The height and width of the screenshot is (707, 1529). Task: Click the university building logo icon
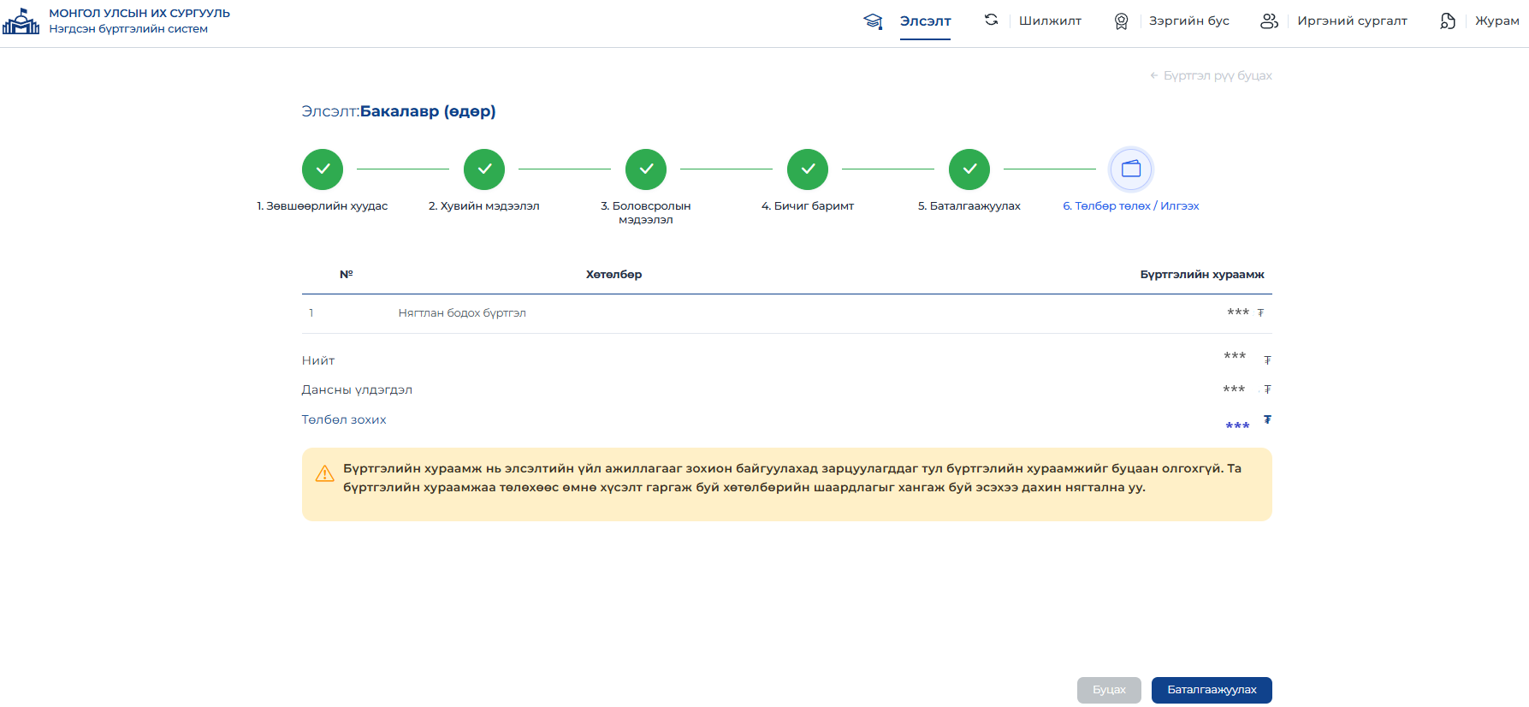pos(21,21)
